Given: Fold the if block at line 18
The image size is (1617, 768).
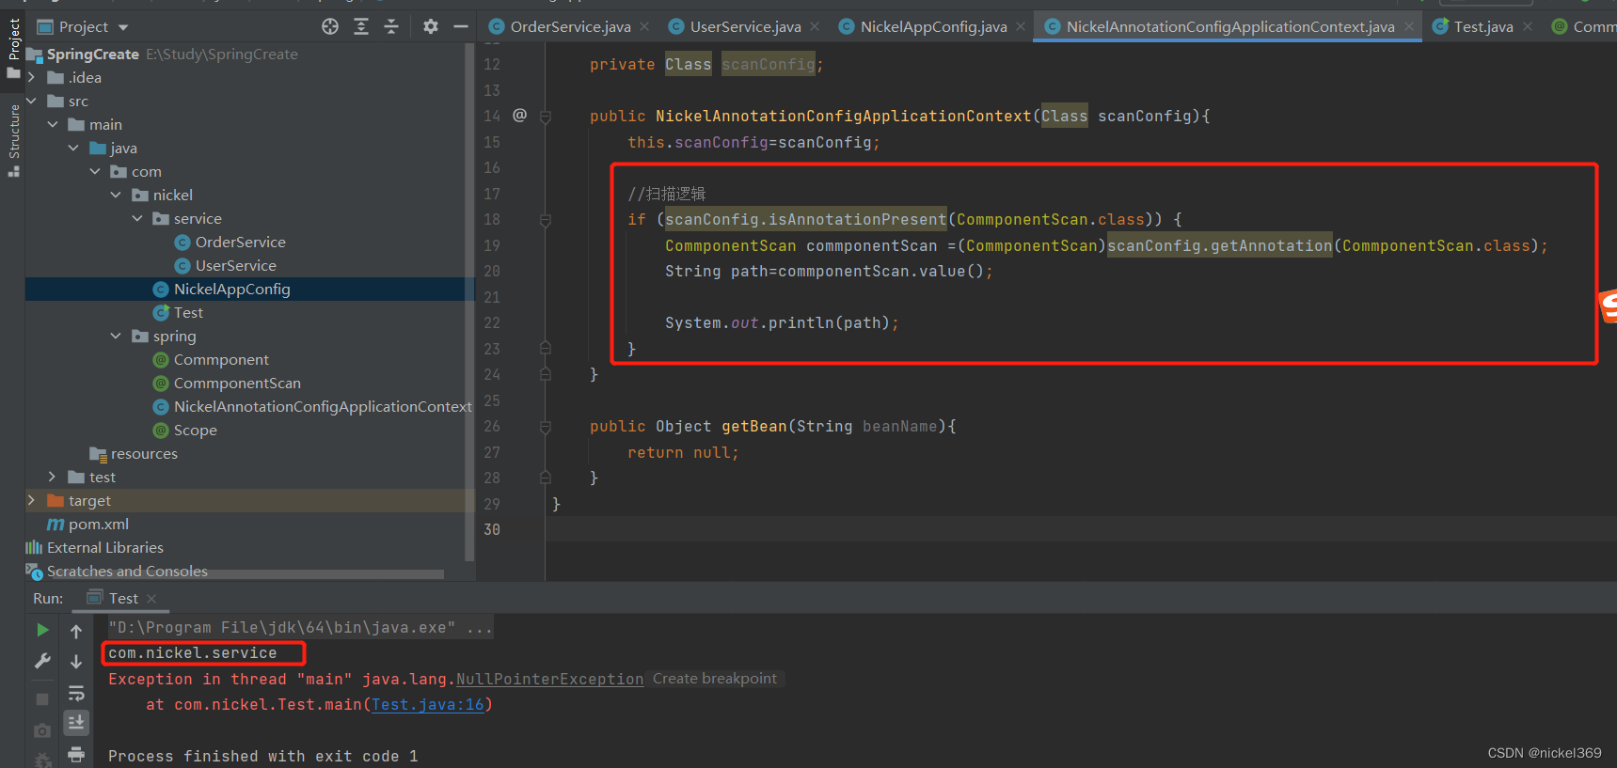Looking at the screenshot, I should coord(545,220).
